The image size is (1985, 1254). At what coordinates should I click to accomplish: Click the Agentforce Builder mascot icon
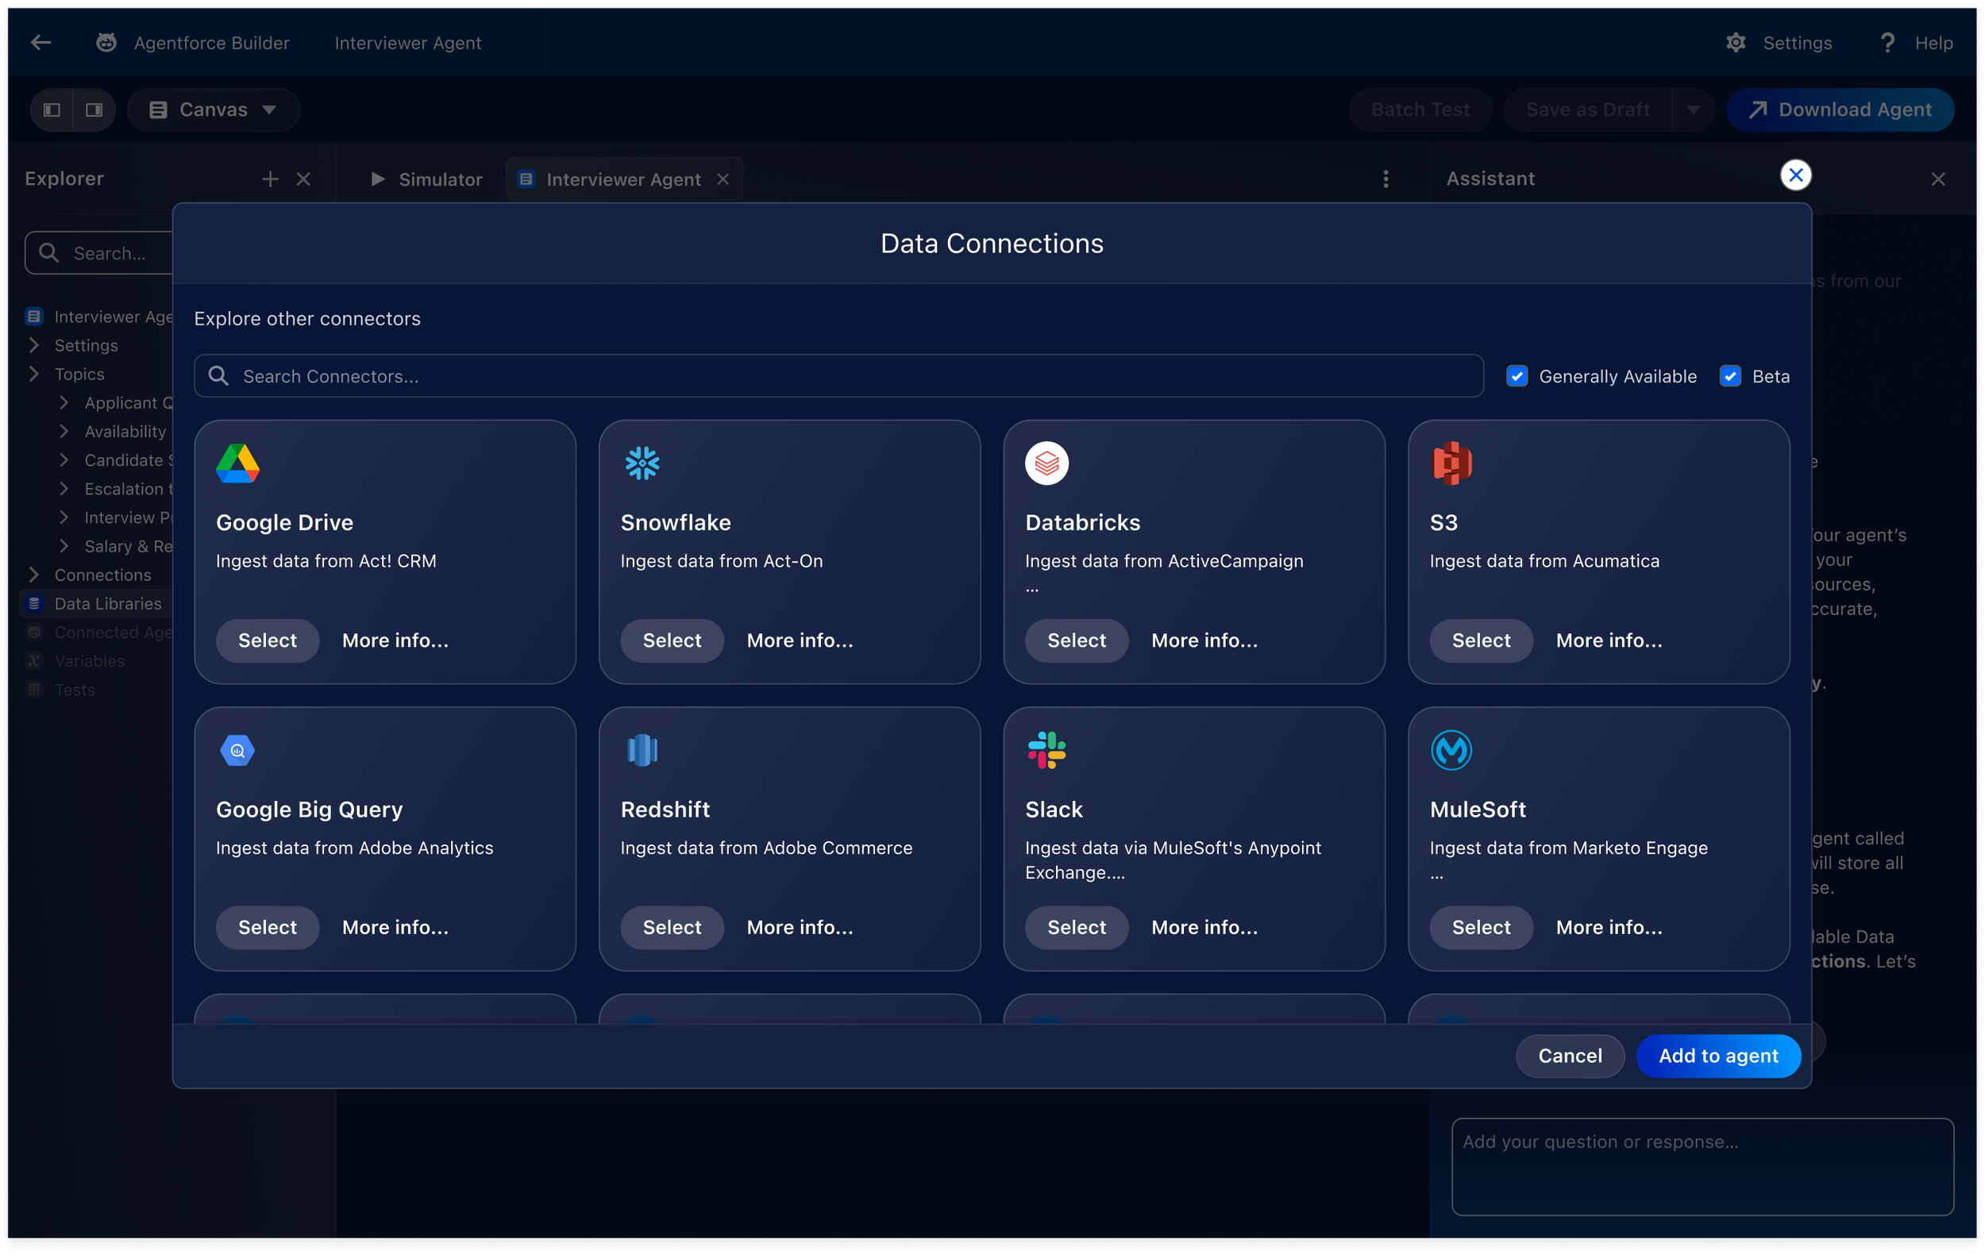tap(106, 43)
